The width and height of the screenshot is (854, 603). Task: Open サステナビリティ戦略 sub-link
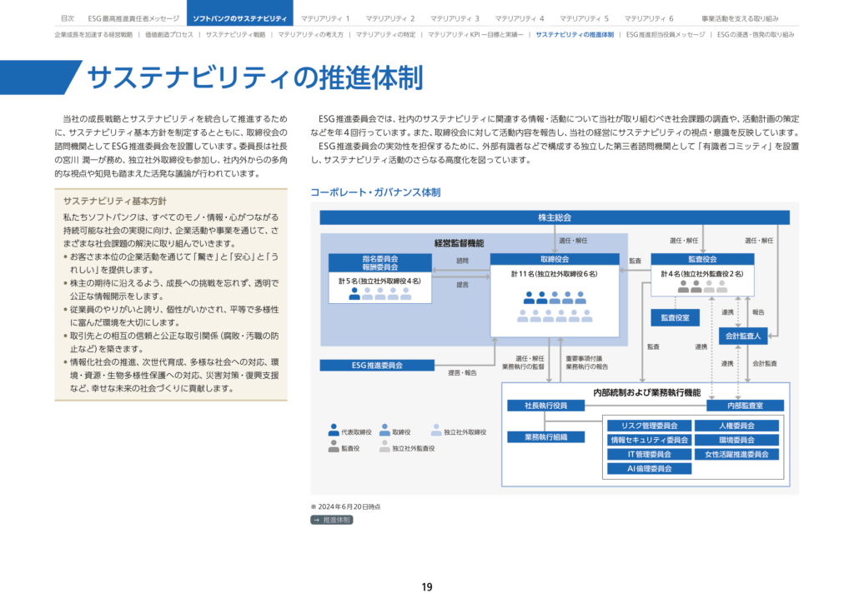tap(235, 34)
